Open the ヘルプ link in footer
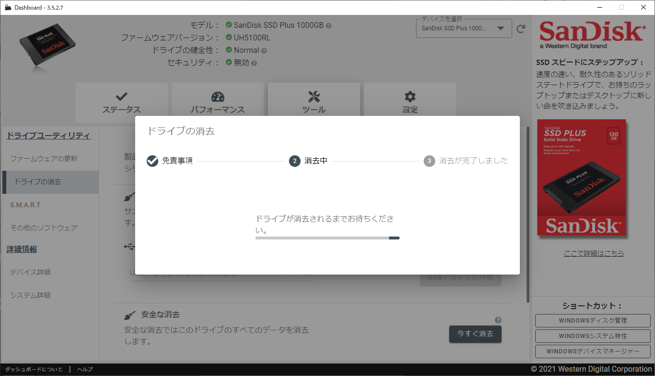This screenshot has height=376, width=655. 85,369
